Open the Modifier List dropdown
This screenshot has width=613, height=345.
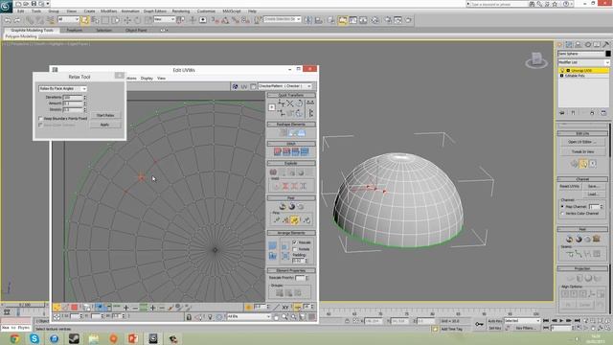pyautogui.click(x=583, y=62)
